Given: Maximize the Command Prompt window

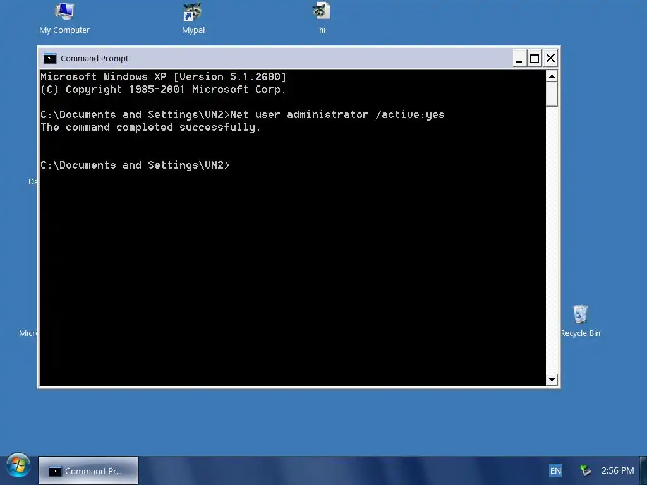Looking at the screenshot, I should [x=535, y=58].
